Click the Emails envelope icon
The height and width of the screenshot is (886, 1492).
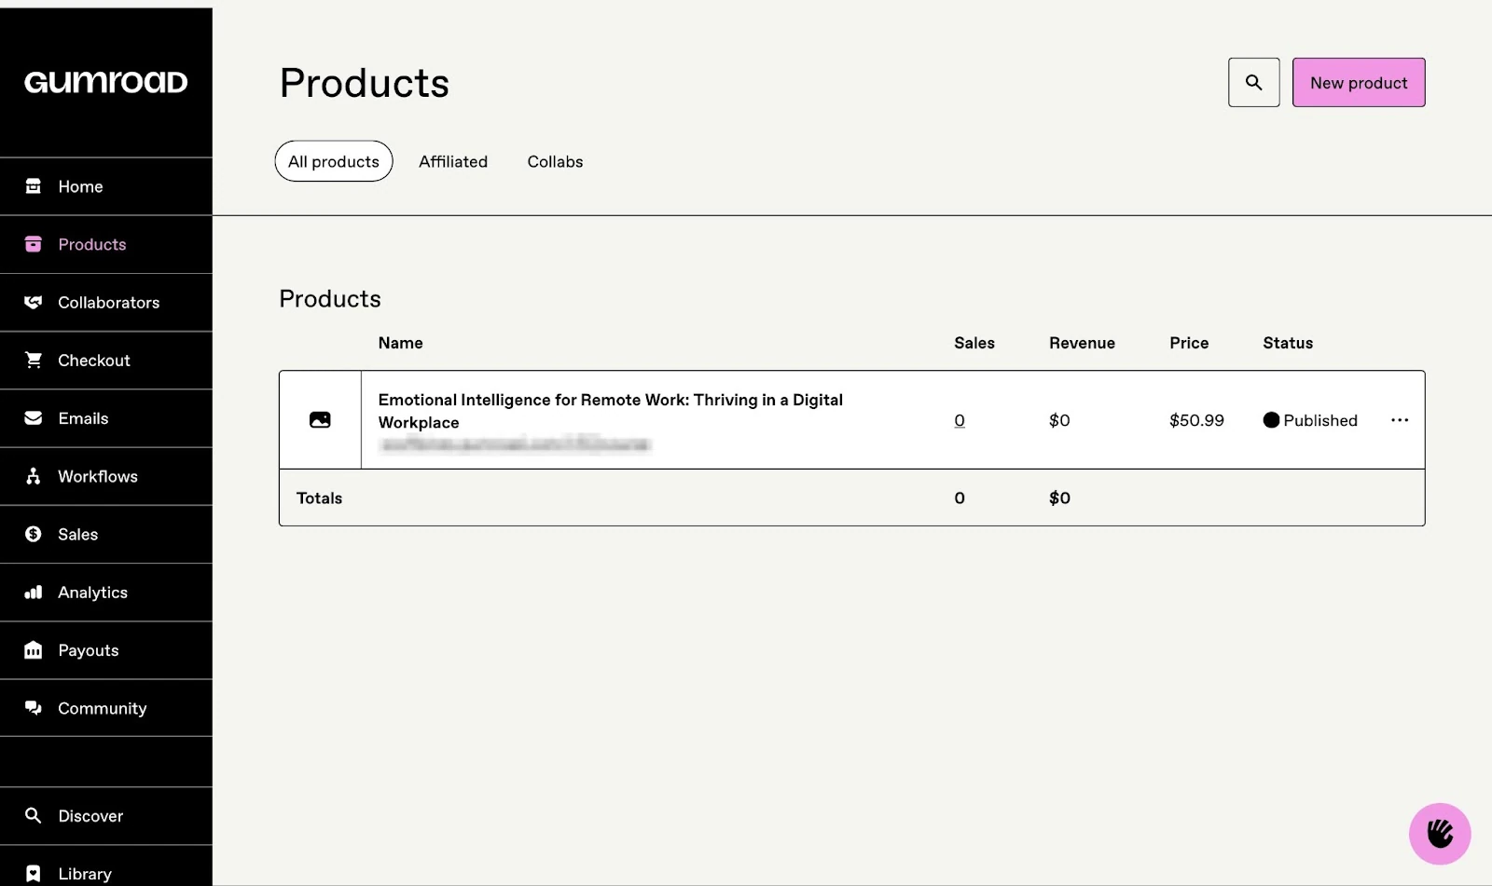(34, 418)
